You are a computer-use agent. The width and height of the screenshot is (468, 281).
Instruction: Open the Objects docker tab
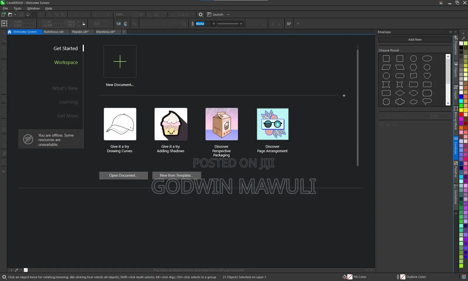[x=456, y=70]
